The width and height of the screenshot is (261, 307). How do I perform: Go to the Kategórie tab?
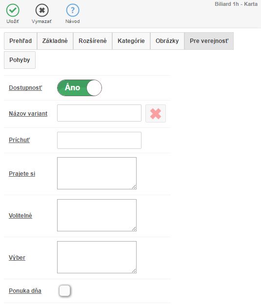coord(131,41)
